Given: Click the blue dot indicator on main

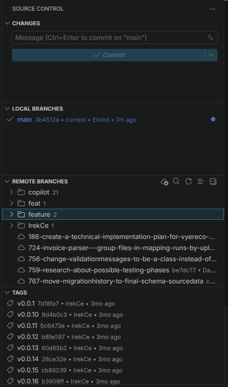Looking at the screenshot, I should pos(213,119).
